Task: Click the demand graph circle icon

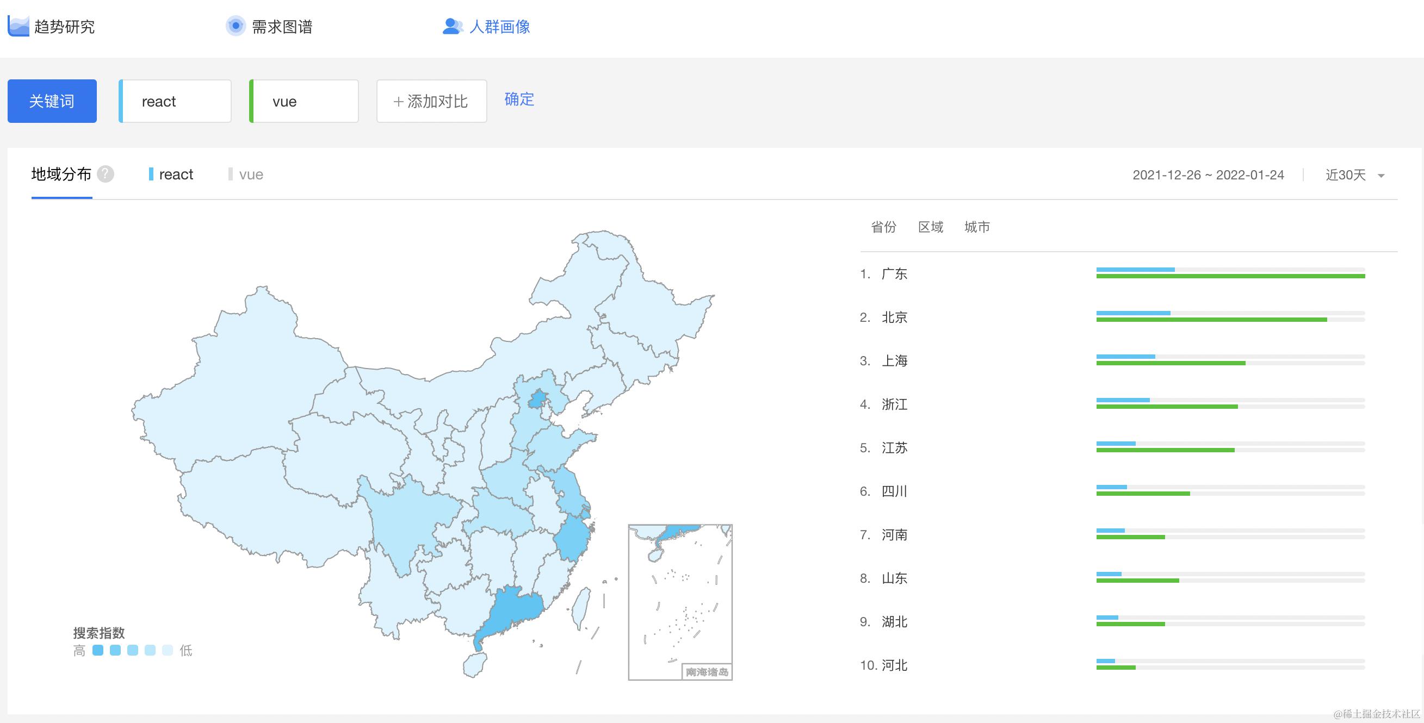Action: pyautogui.click(x=236, y=26)
